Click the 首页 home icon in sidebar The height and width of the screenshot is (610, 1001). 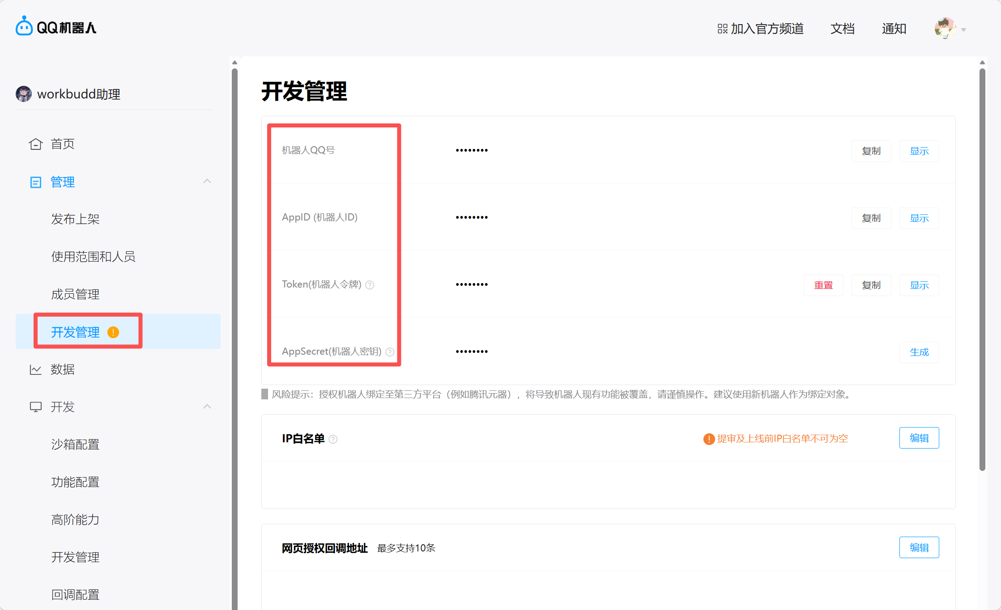point(36,144)
